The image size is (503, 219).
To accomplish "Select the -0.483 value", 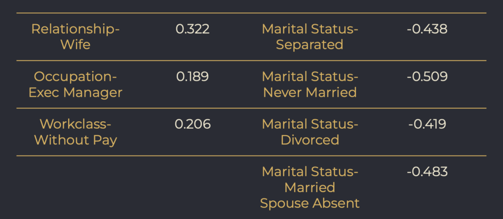I will click(x=427, y=172).
